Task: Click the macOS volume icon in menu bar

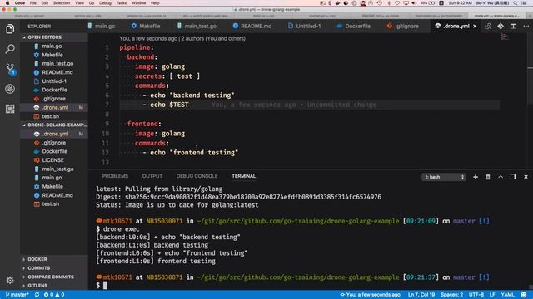Action: pos(414,3)
